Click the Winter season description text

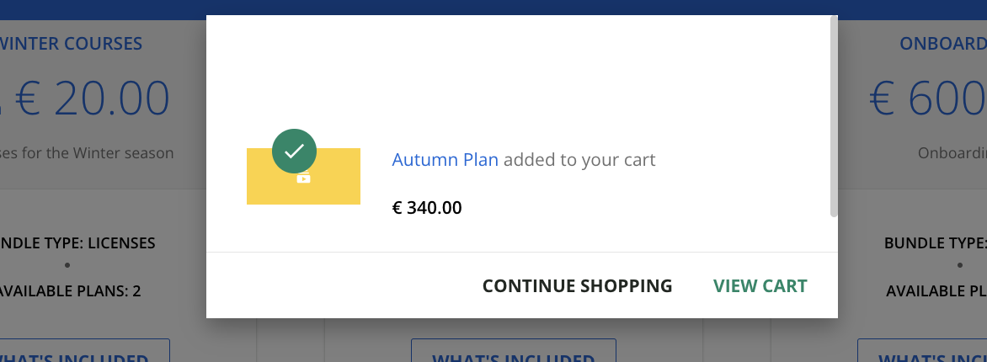pyautogui.click(x=88, y=153)
